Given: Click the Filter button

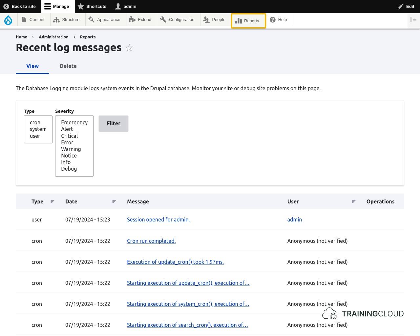Looking at the screenshot, I should pos(114,124).
